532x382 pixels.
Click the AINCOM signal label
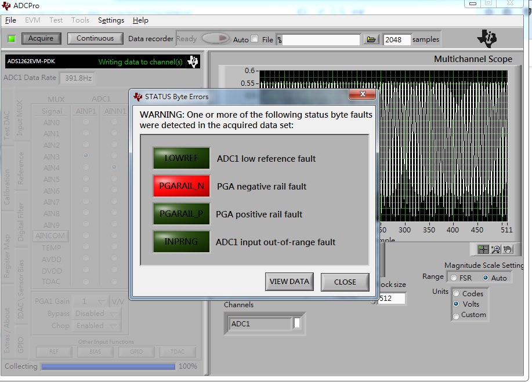click(50, 235)
